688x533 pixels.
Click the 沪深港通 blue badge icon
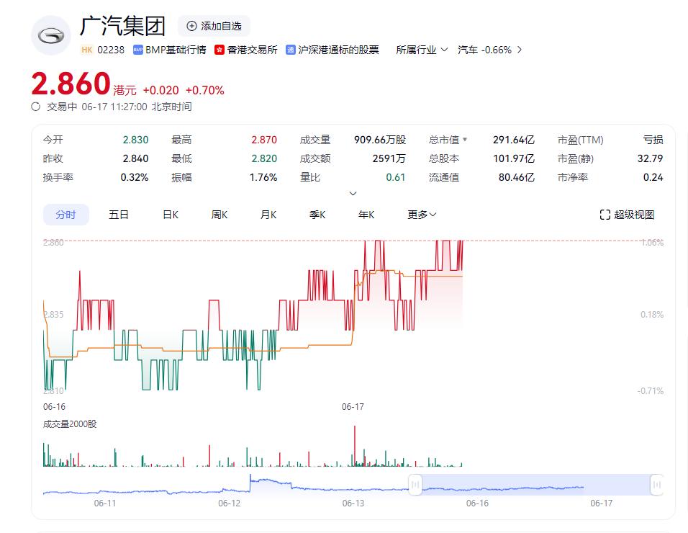pos(291,50)
